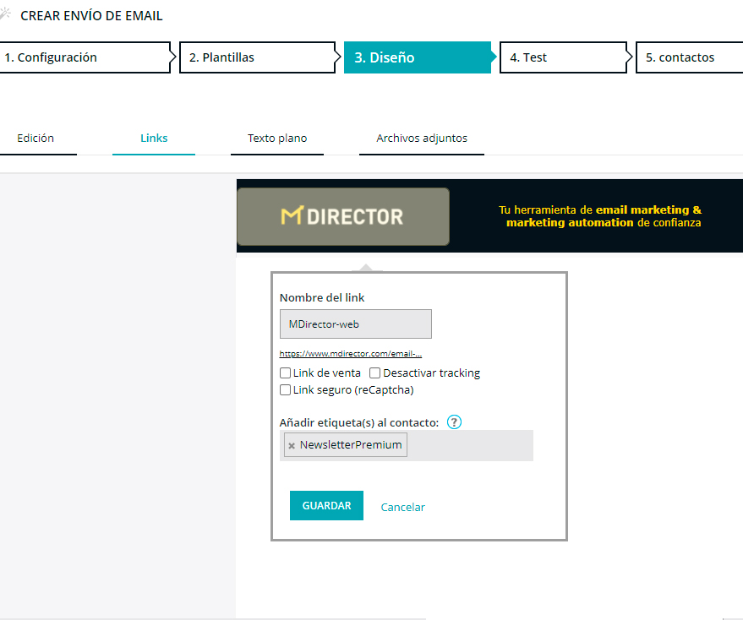Click the banner tagline email marketing text

coord(600,216)
